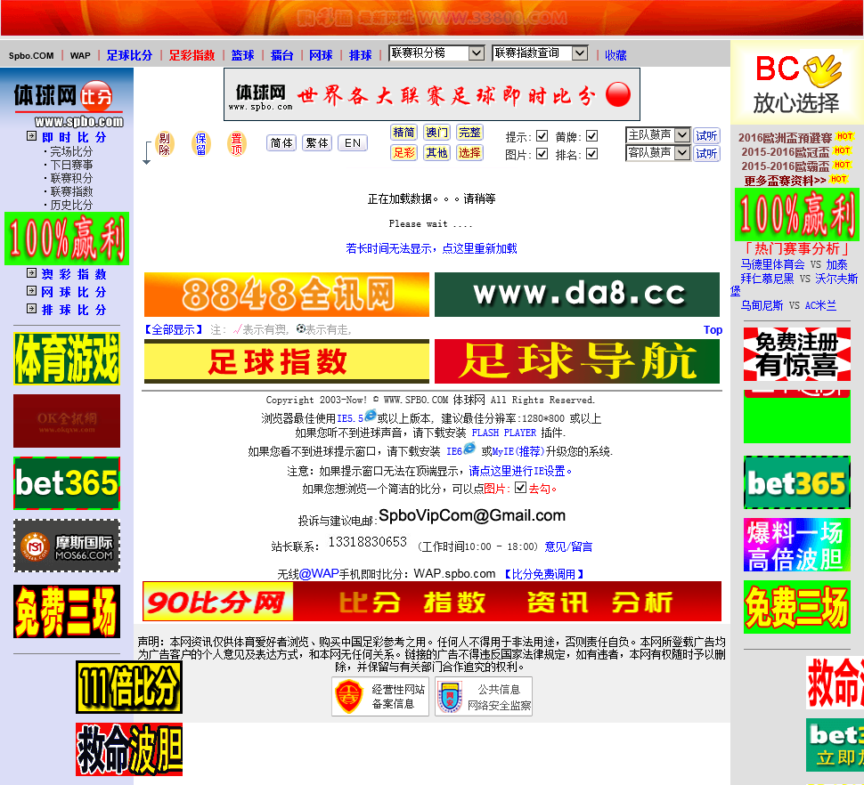Image resolution: width=864 pixels, height=785 pixels.
Task: Click the 完整 filter button
Action: [469, 132]
